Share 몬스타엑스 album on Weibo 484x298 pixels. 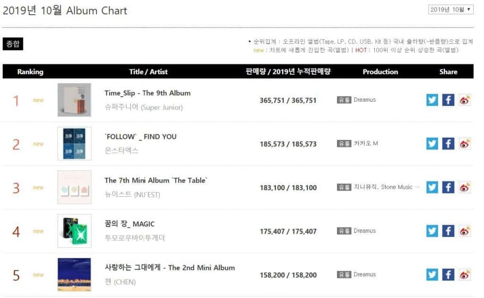pyautogui.click(x=465, y=144)
